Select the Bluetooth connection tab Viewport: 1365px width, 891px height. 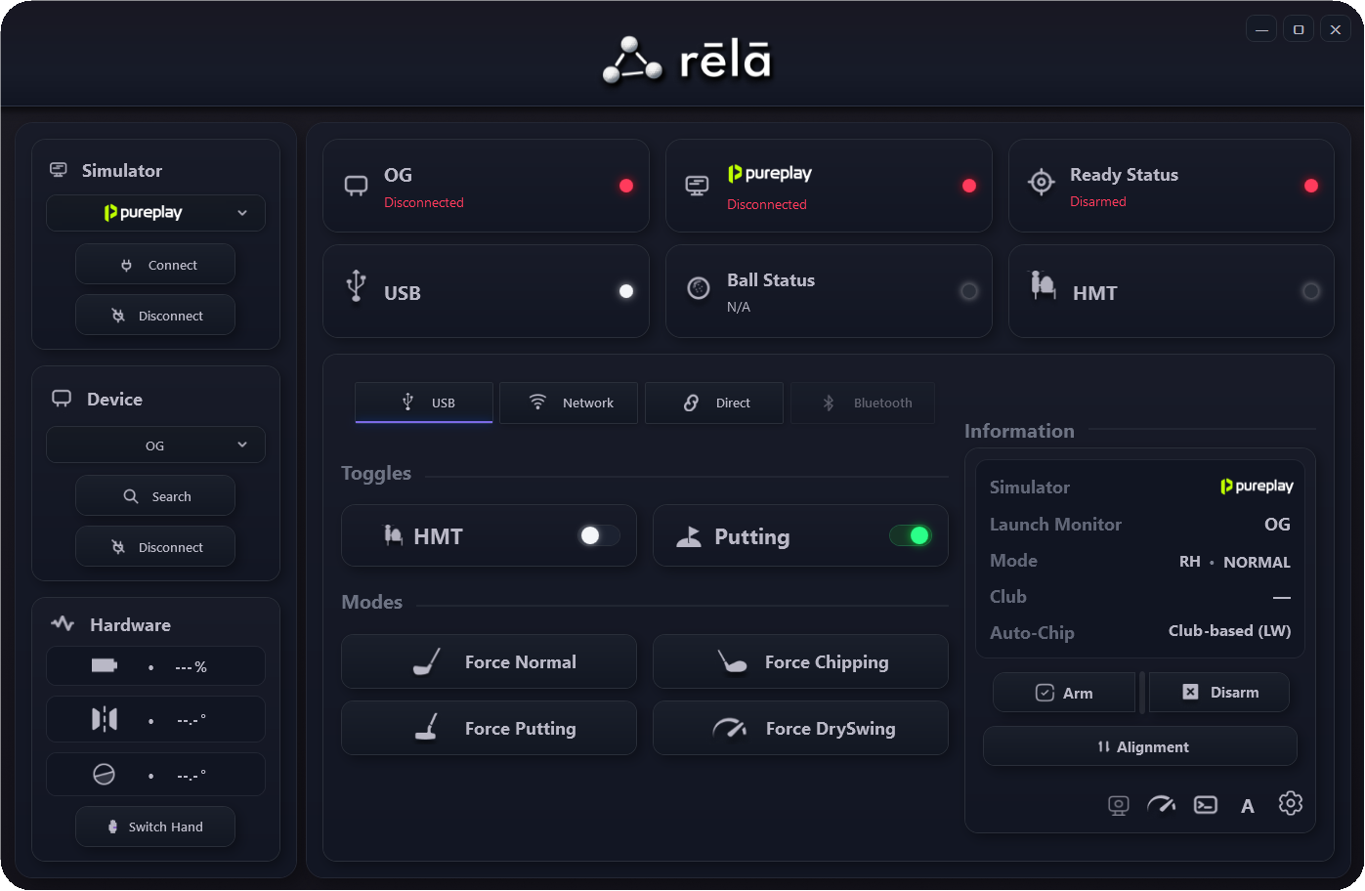(x=863, y=403)
